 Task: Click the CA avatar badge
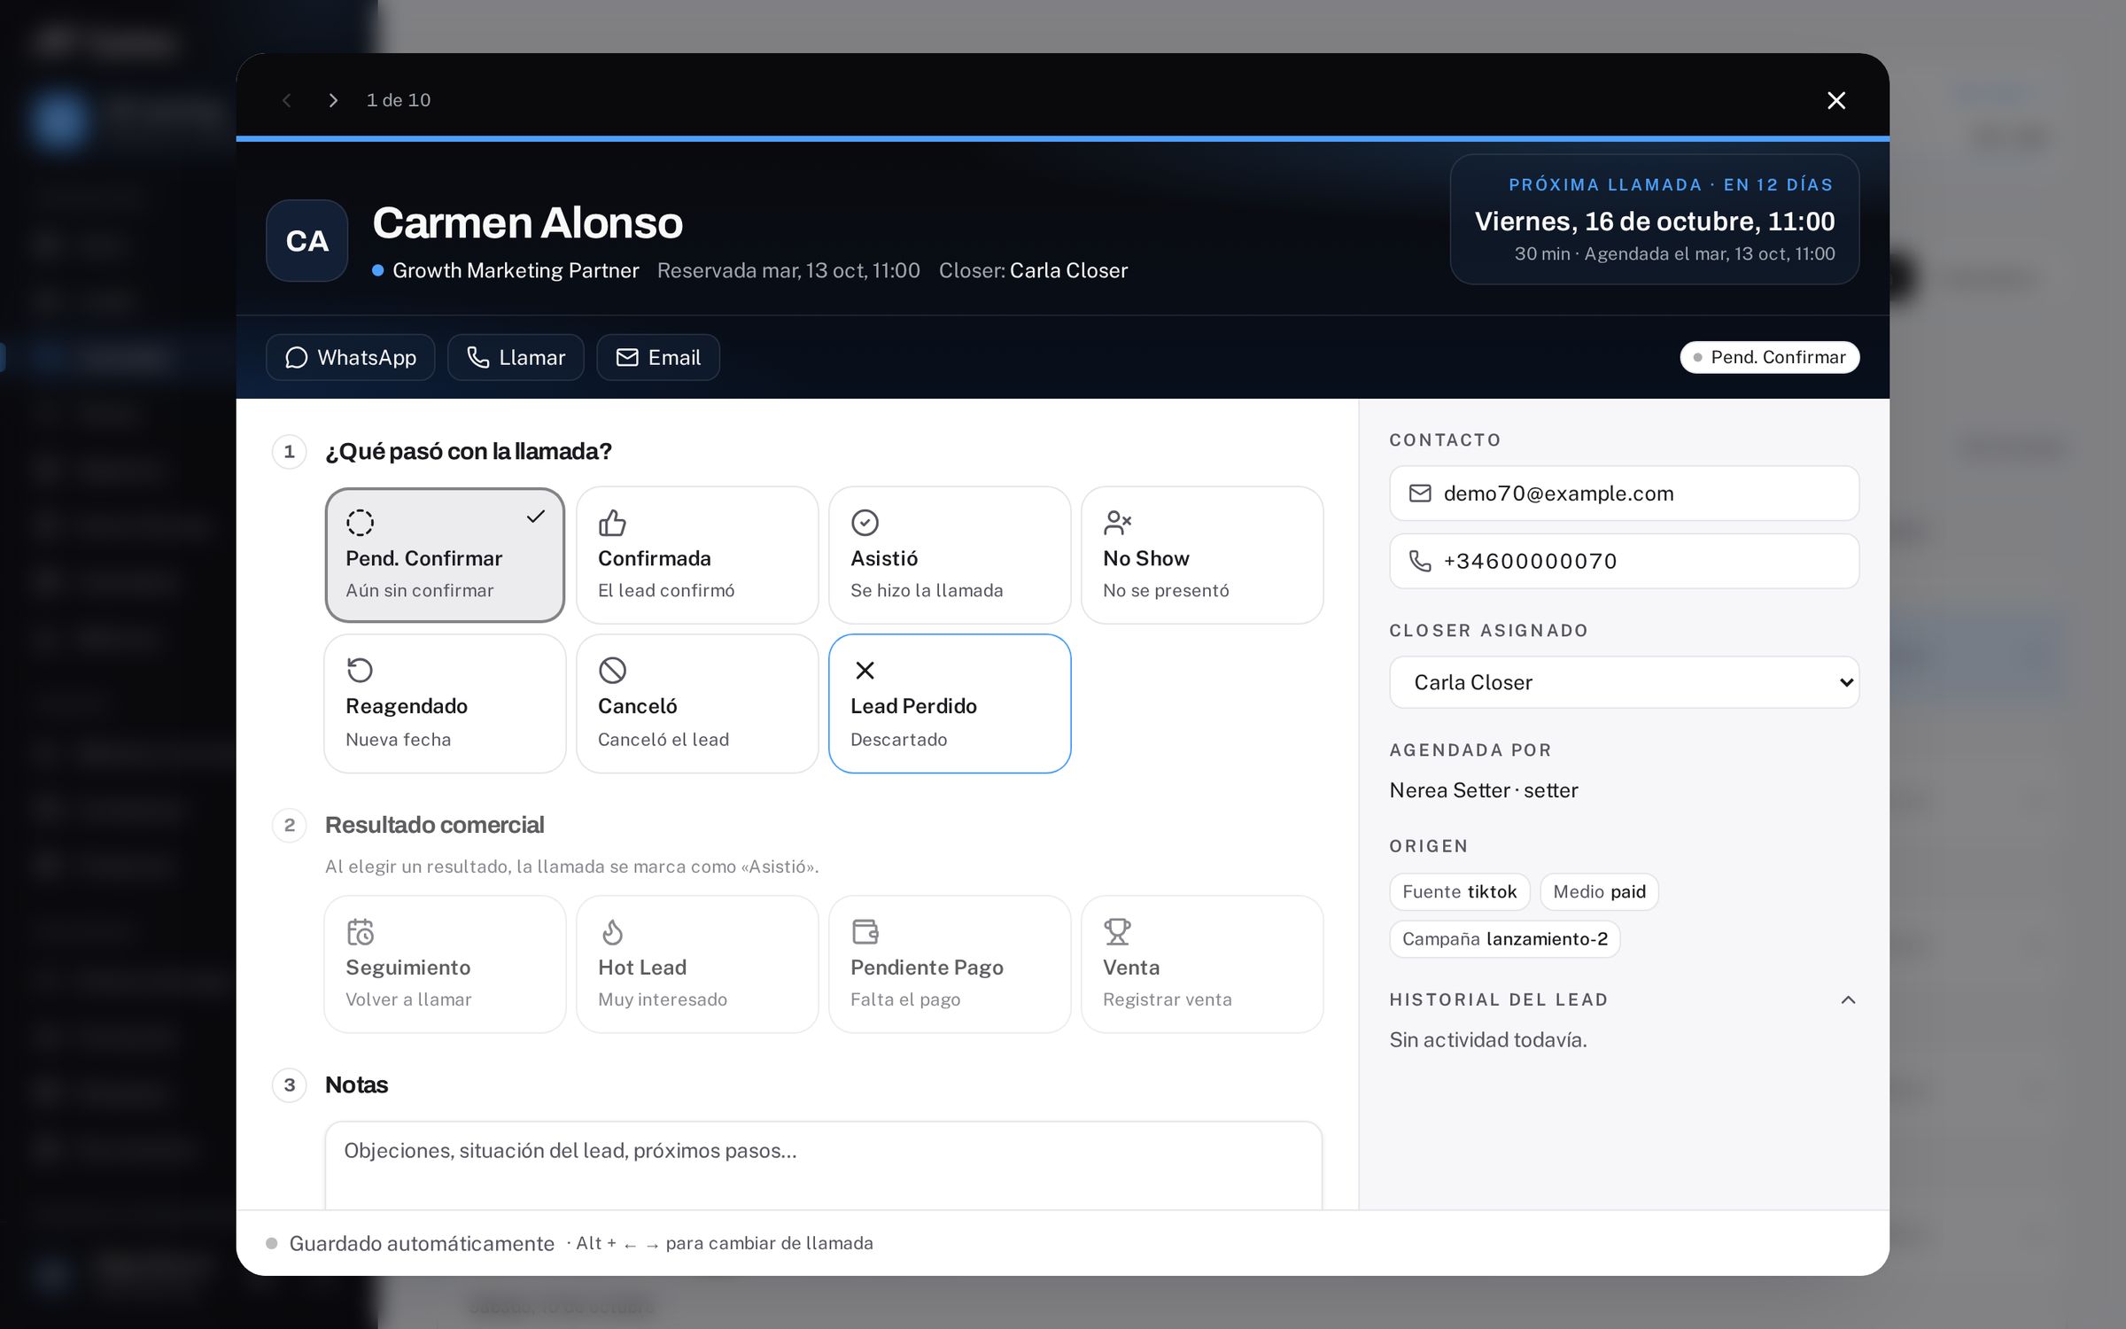pyautogui.click(x=306, y=241)
